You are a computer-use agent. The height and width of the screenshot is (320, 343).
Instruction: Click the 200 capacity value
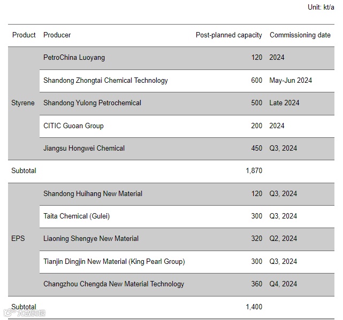coord(257,126)
